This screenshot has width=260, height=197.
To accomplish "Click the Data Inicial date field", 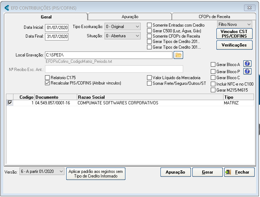I will [x=56, y=27].
